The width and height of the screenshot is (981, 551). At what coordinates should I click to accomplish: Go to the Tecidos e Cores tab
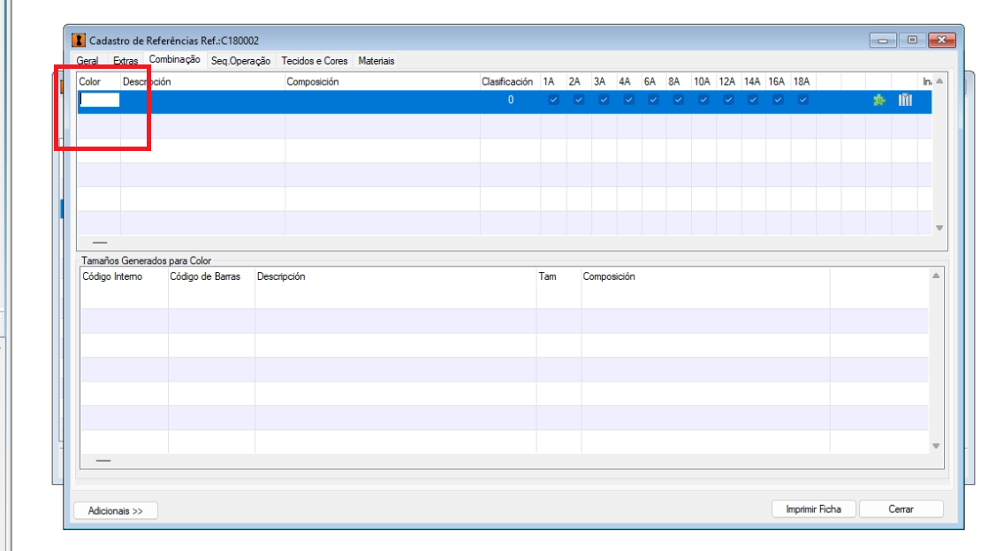[314, 61]
